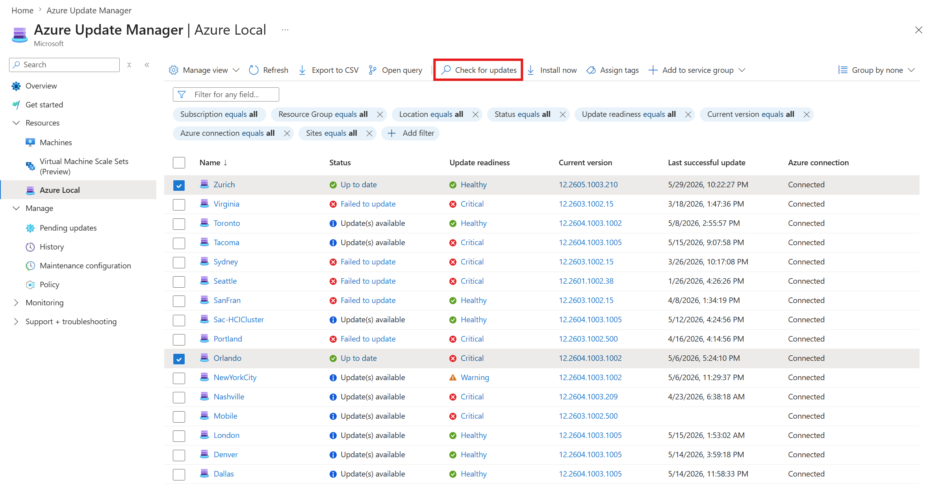Image resolution: width=929 pixels, height=484 pixels.
Task: Go to Home breadcrumb
Action: 22,11
